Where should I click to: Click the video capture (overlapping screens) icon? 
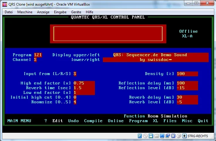pos(168,136)
